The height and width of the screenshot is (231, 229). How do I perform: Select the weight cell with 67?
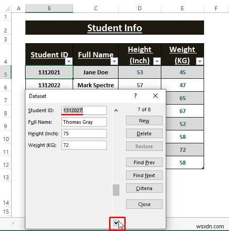click(x=185, y=111)
